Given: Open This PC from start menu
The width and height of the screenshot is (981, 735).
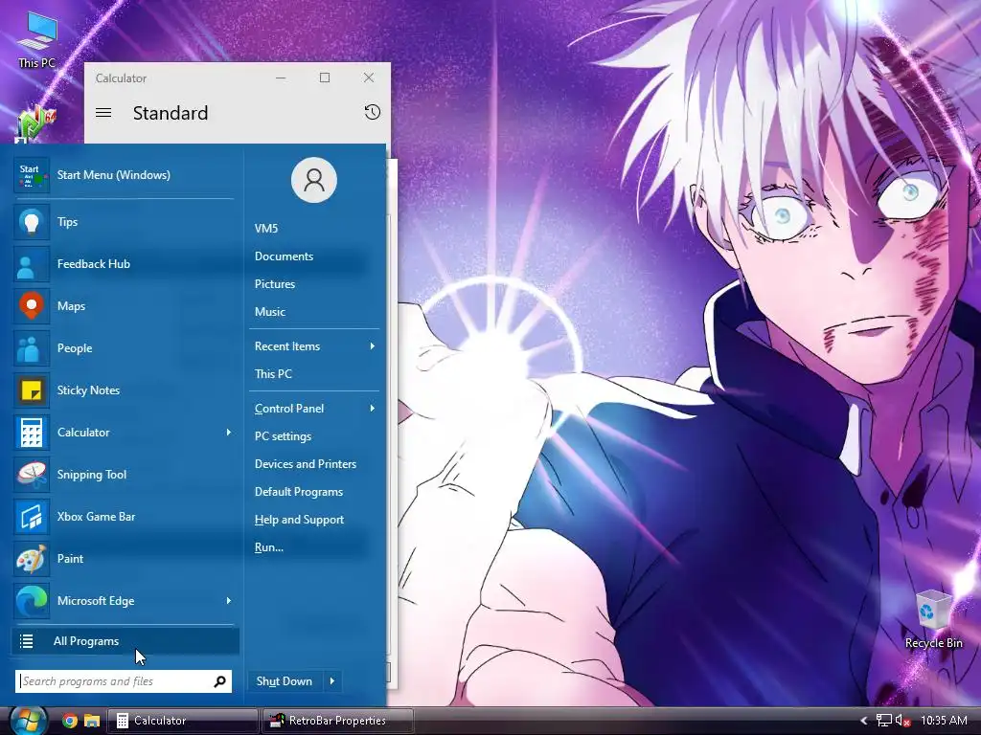Looking at the screenshot, I should tap(273, 374).
